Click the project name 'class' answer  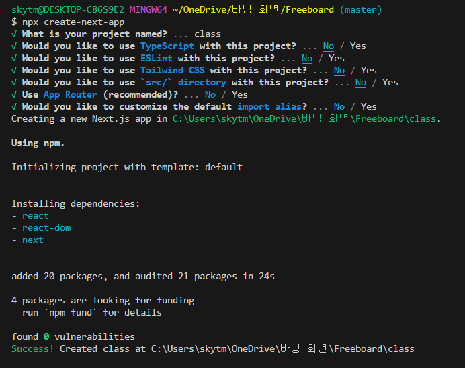tap(208, 34)
